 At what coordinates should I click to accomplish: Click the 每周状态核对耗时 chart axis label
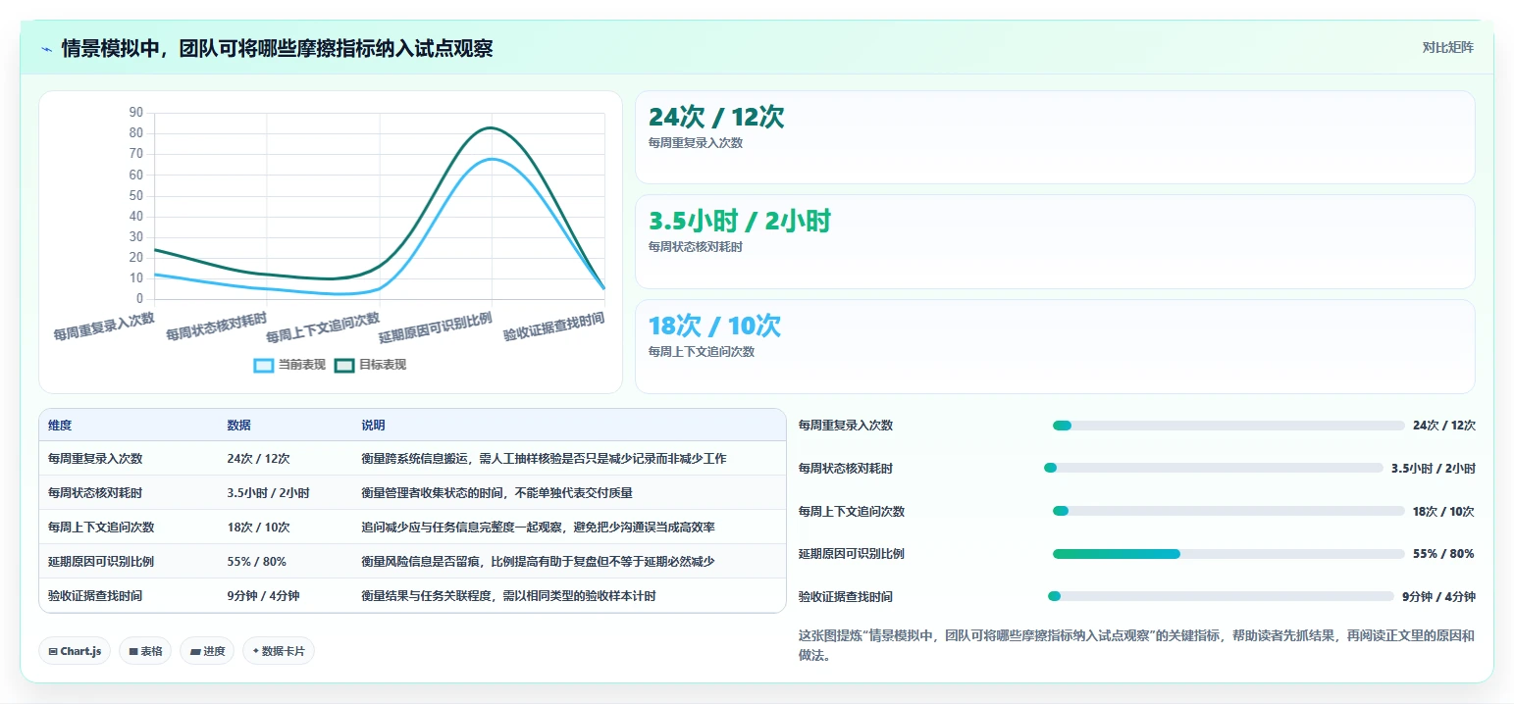click(x=217, y=327)
